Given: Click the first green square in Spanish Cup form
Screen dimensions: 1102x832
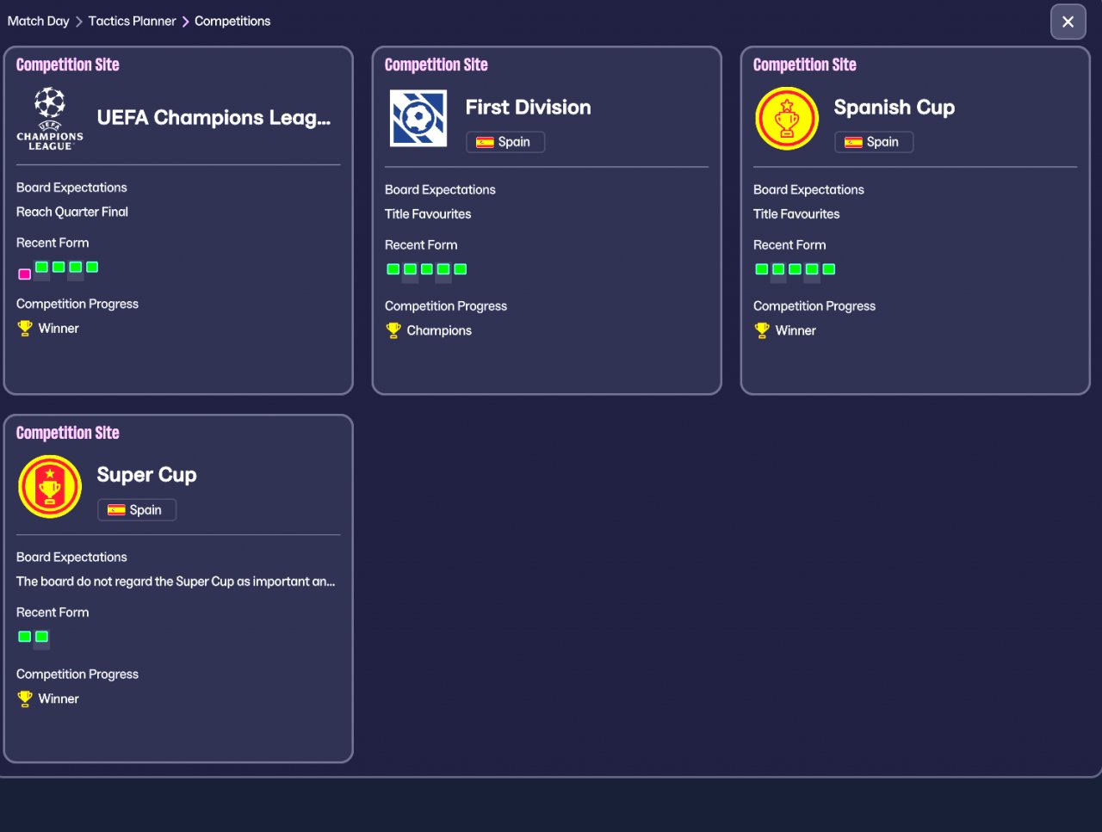Looking at the screenshot, I should 762,269.
